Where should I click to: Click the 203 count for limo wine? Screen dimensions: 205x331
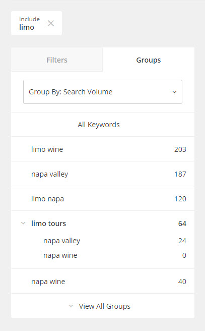click(x=180, y=149)
